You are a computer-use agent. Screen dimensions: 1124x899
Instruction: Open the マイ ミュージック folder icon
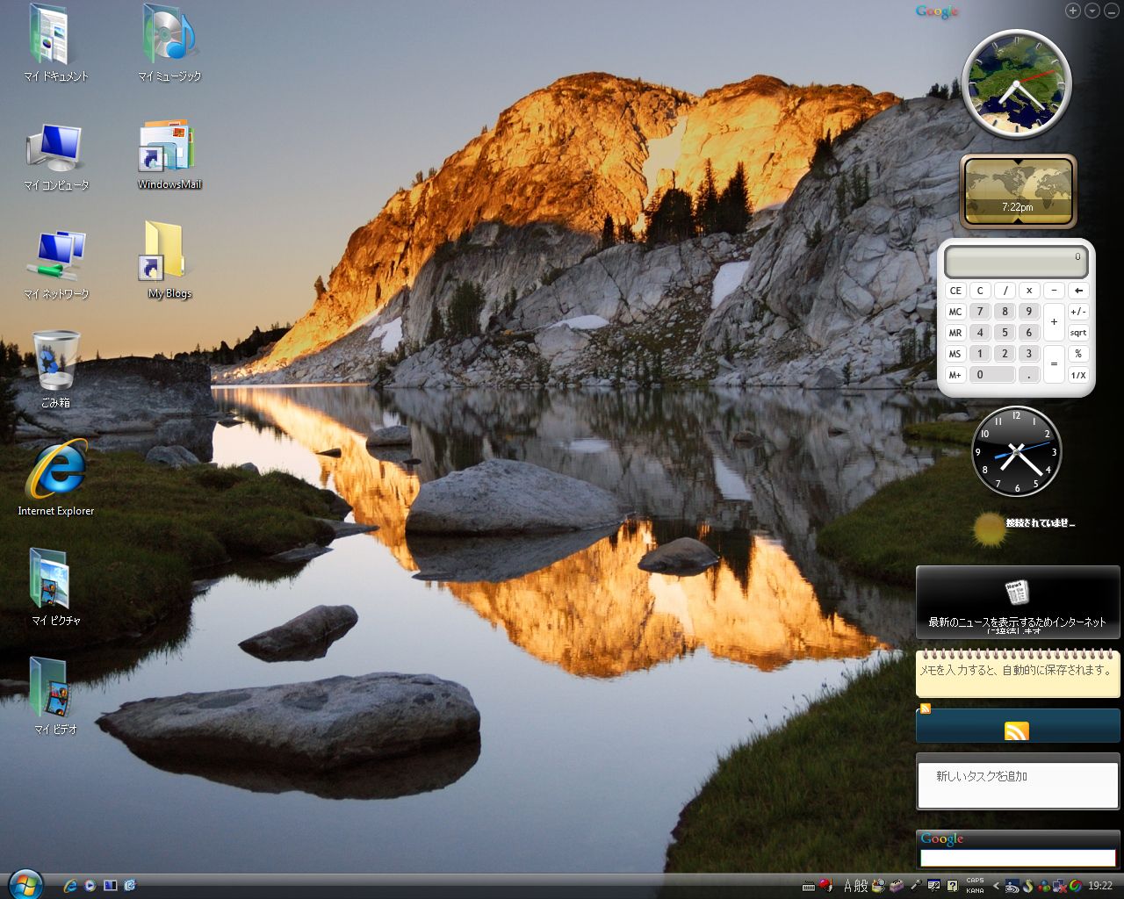click(x=169, y=42)
